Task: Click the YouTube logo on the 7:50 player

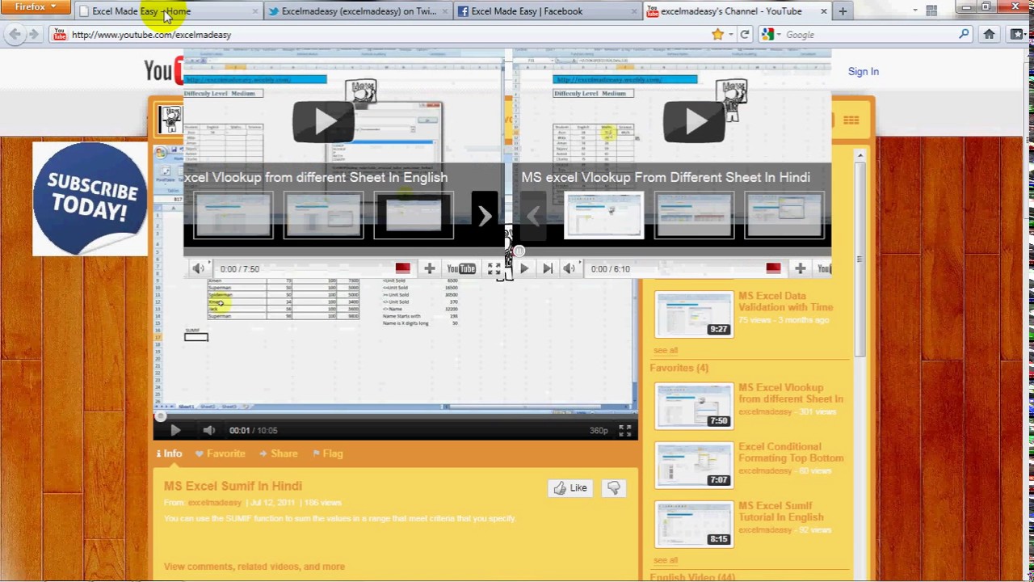Action: click(461, 269)
